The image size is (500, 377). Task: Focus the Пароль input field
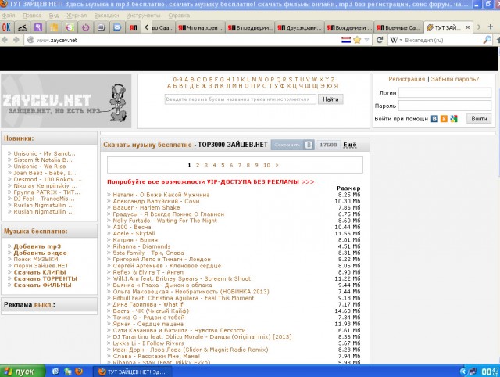445,106
